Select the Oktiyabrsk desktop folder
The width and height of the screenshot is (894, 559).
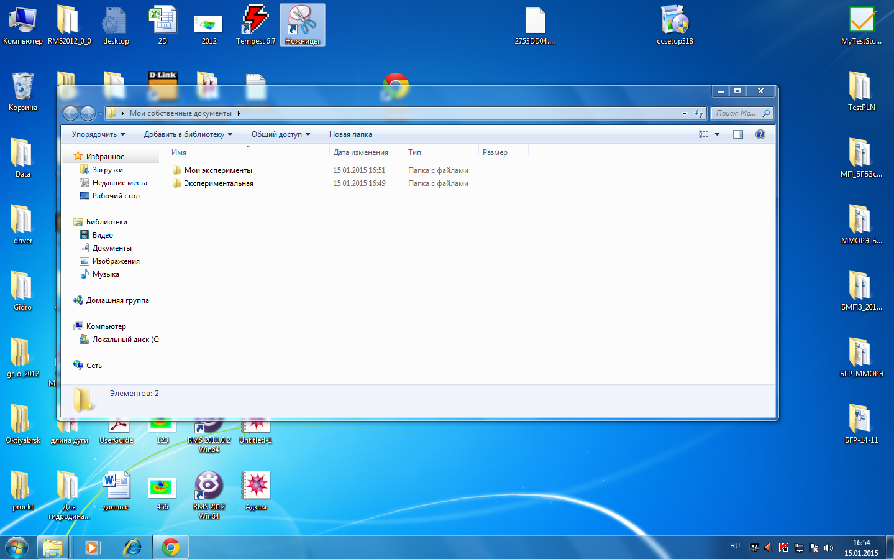[x=23, y=424]
